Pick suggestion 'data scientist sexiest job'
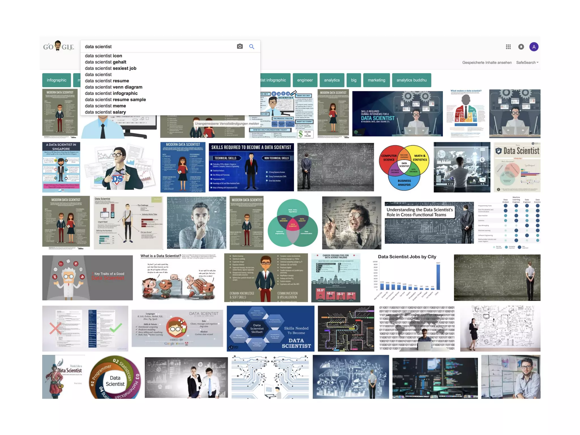The width and height of the screenshot is (580, 435). tap(110, 68)
